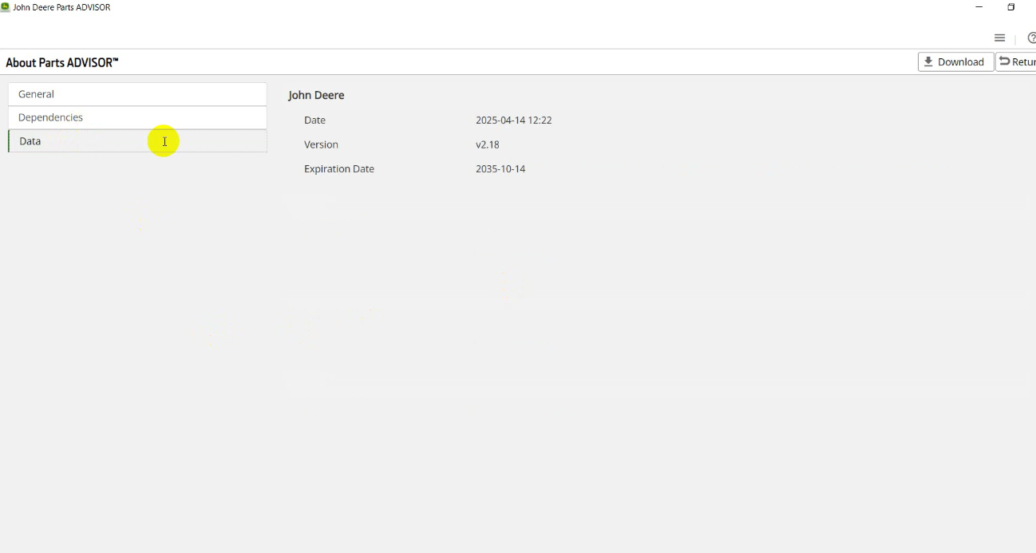Click the John Deere section heading
The width and height of the screenshot is (1036, 553).
point(316,95)
